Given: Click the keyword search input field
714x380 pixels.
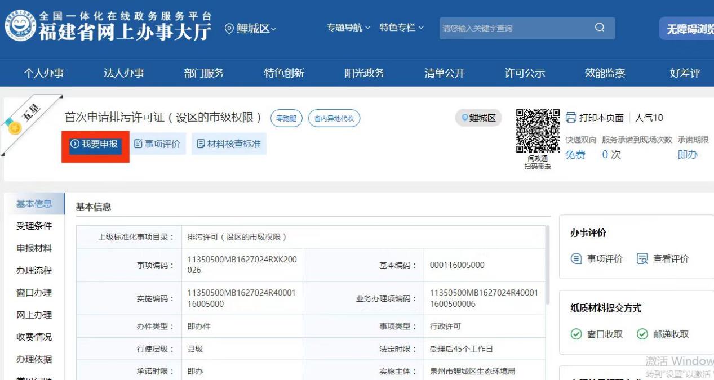Looking at the screenshot, I should click(x=513, y=28).
